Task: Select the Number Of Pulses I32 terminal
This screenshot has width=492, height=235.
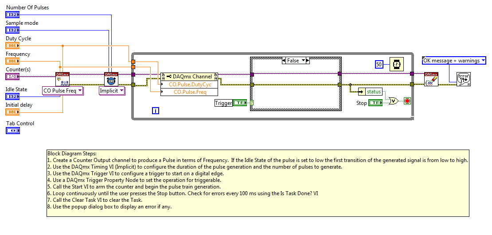Action: tap(13, 15)
